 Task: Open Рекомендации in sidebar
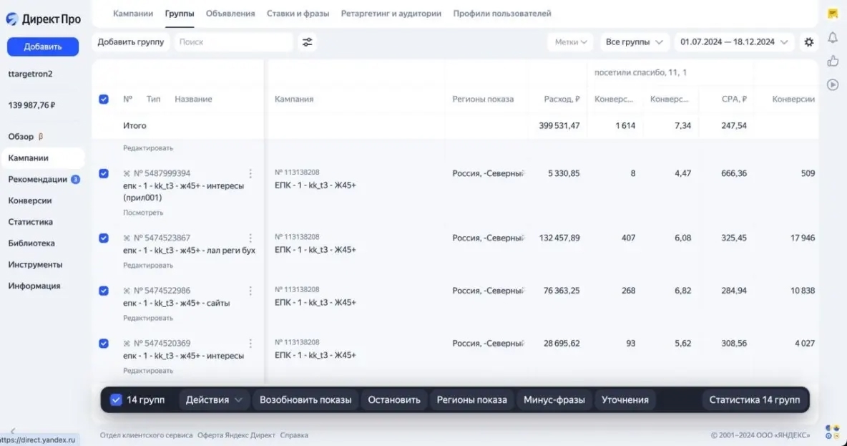pyautogui.click(x=38, y=180)
